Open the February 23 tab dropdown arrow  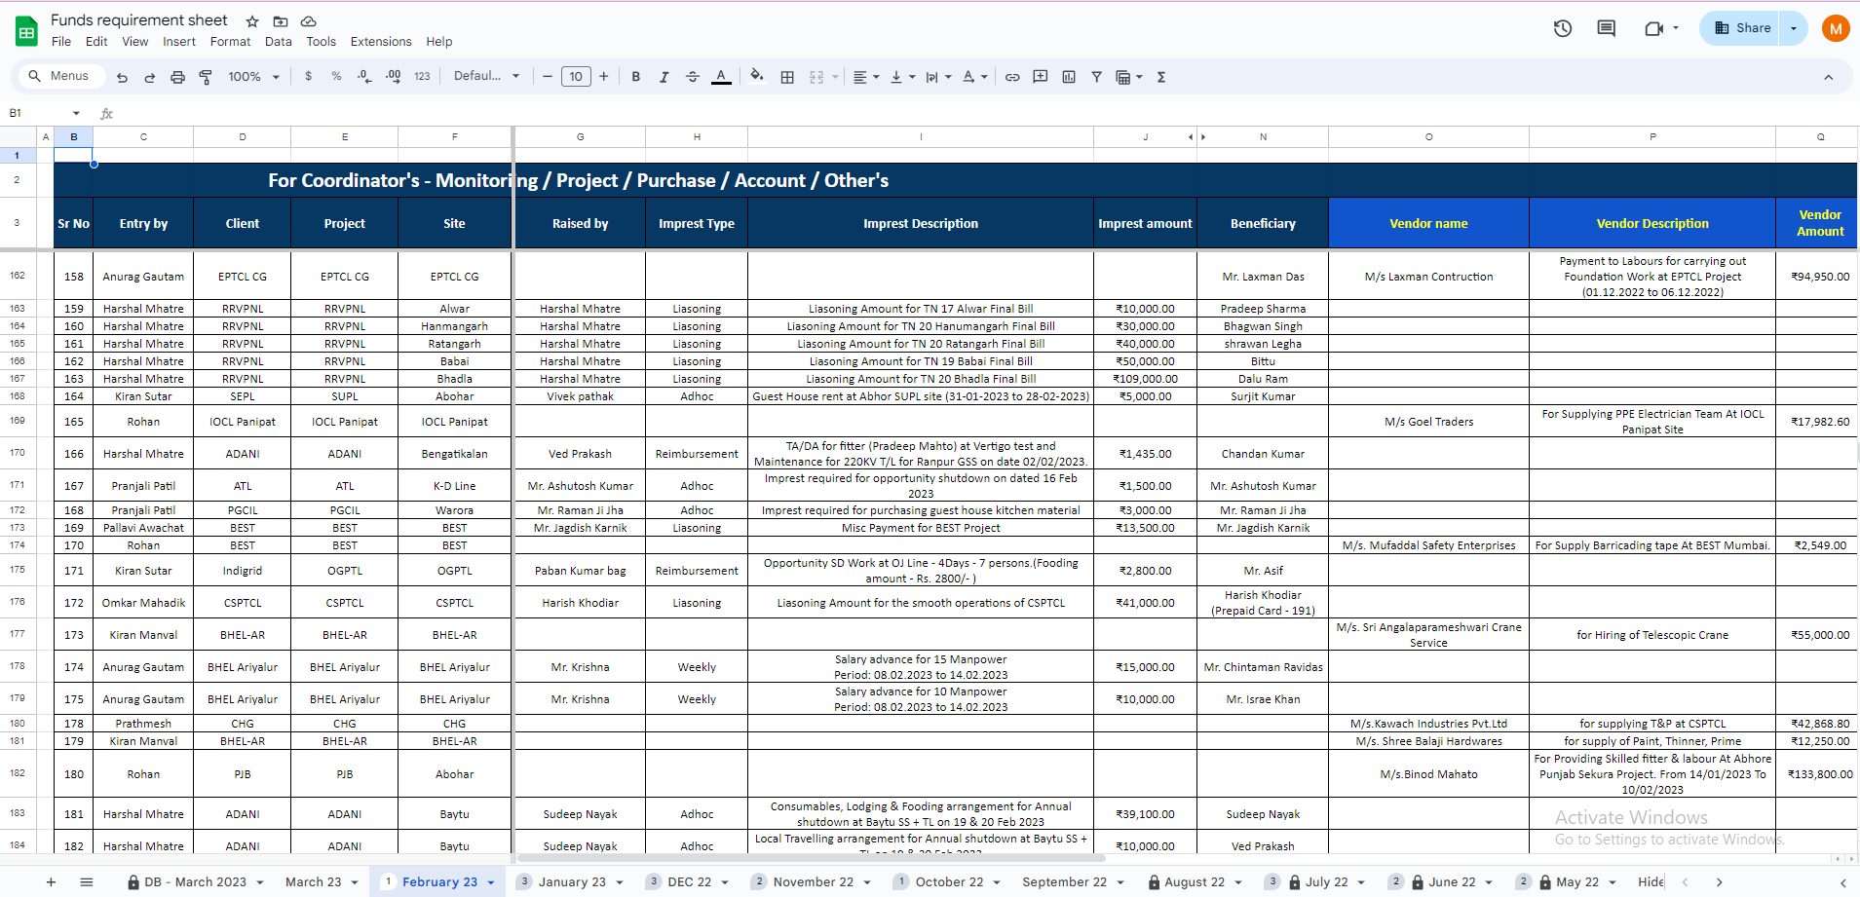(491, 882)
